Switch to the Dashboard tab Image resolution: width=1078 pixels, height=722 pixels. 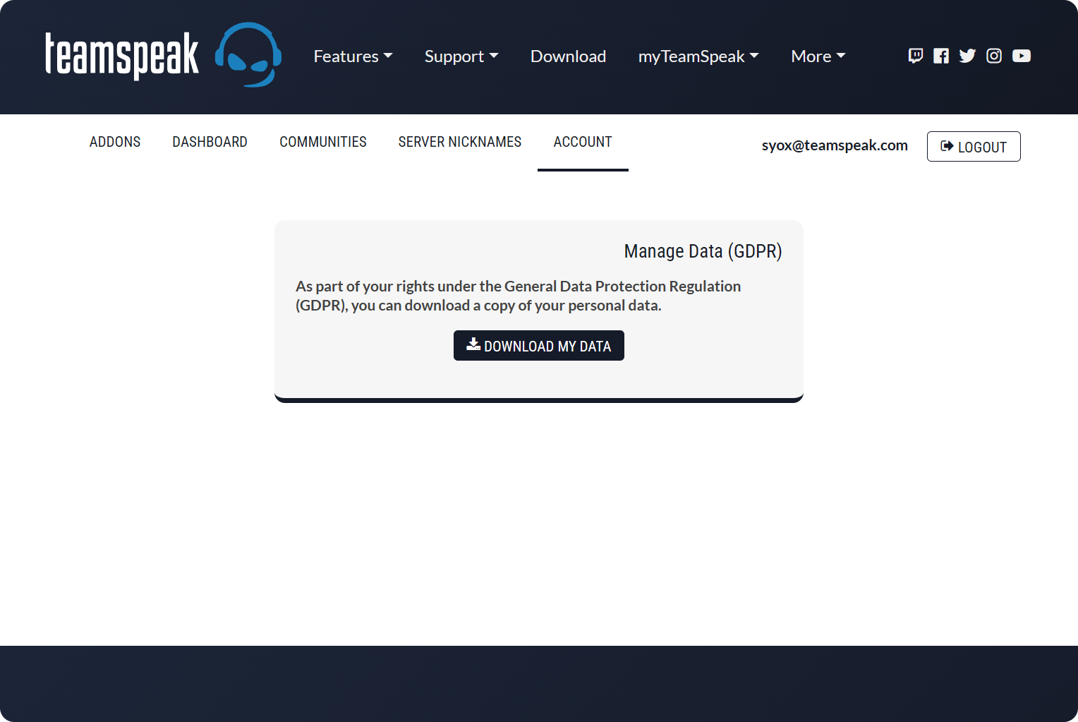[x=210, y=142]
